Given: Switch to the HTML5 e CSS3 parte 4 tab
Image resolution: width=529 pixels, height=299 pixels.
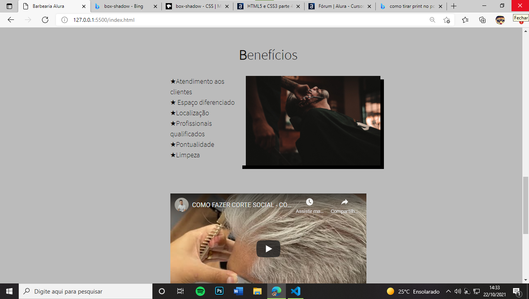Looking at the screenshot, I should pyautogui.click(x=269, y=6).
